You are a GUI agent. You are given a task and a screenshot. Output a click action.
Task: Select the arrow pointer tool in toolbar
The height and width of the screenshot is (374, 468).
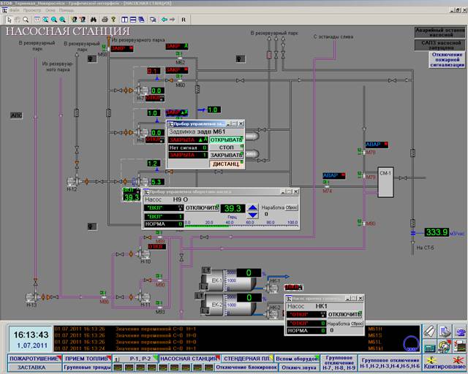(10, 20)
